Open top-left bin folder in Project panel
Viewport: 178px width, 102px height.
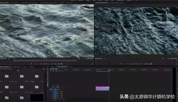click(7, 76)
